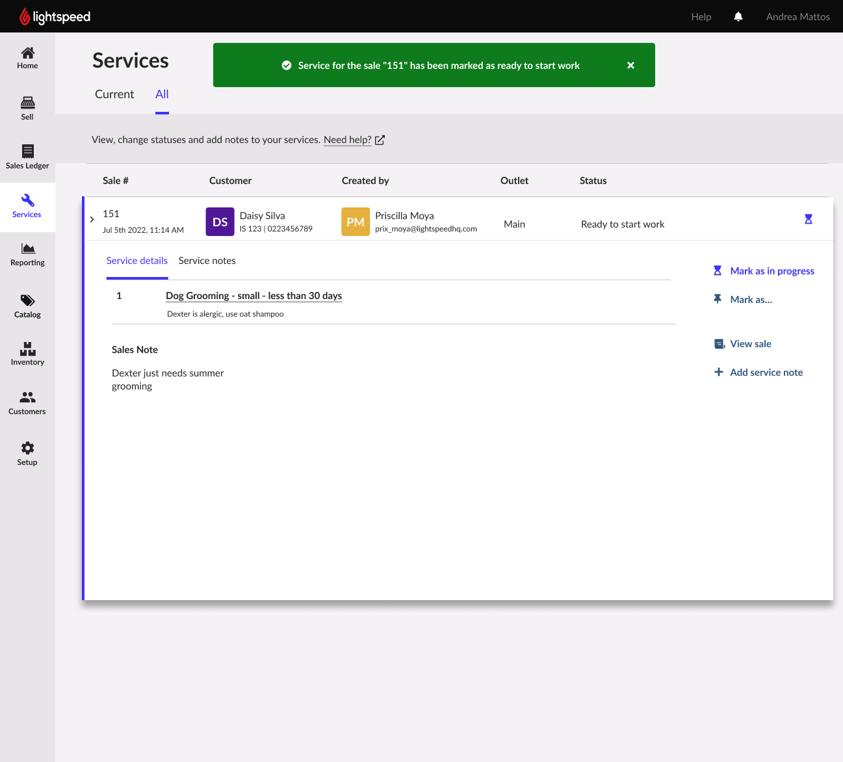Switch to the Service notes tab
The width and height of the screenshot is (843, 762).
(207, 261)
